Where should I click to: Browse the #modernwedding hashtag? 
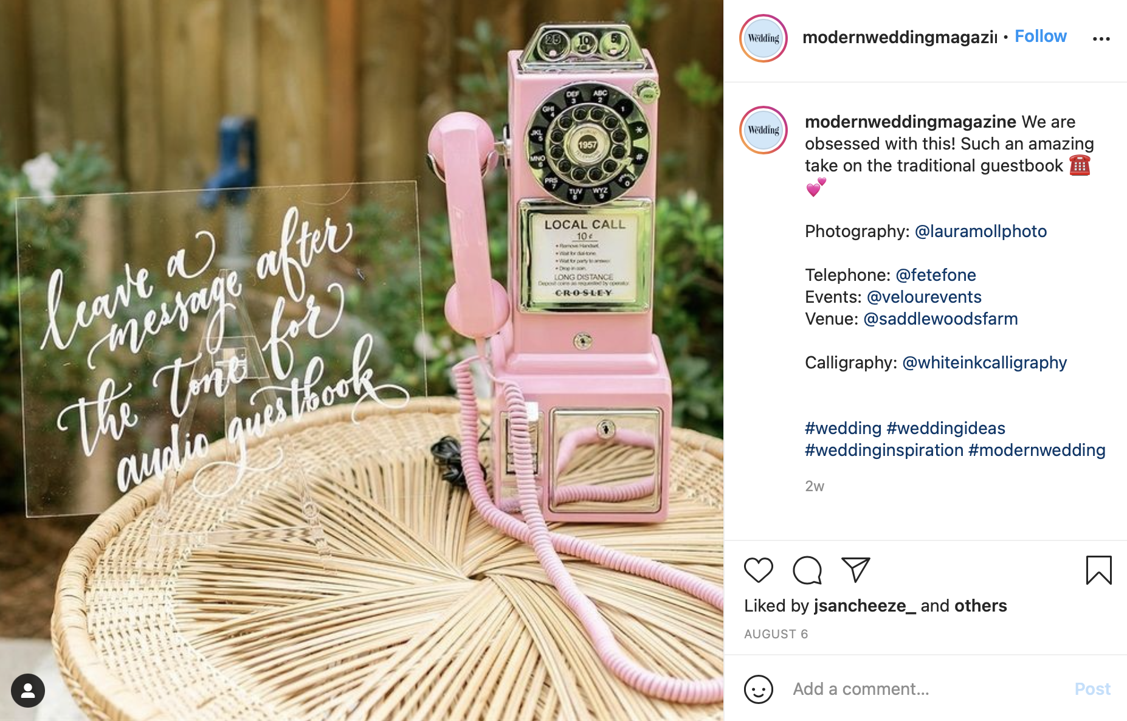1037,450
